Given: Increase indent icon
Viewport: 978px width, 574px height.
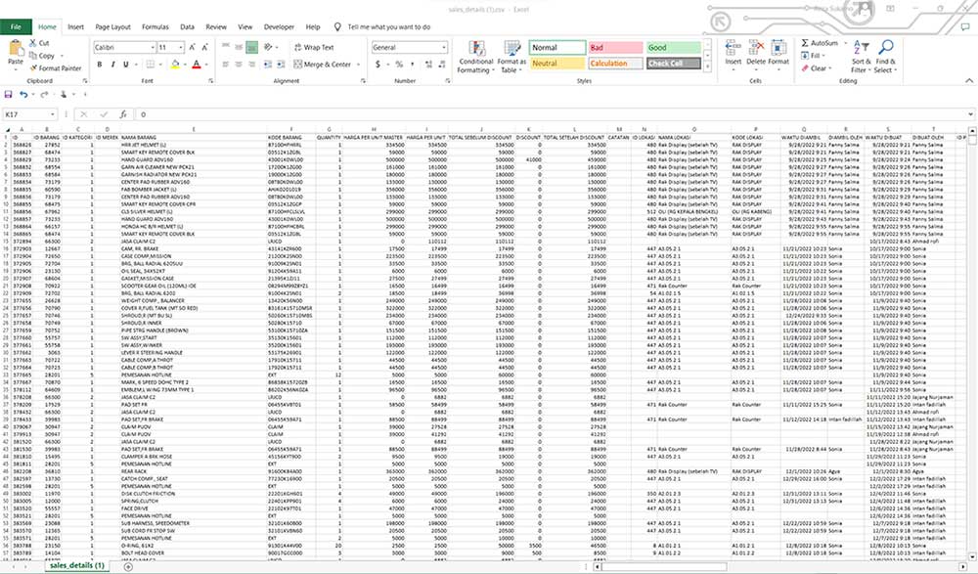Looking at the screenshot, I should [x=281, y=65].
